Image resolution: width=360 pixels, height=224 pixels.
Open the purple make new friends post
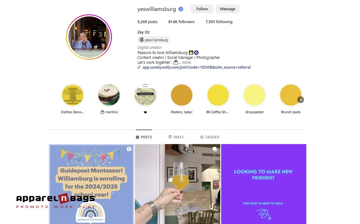[x=263, y=184]
